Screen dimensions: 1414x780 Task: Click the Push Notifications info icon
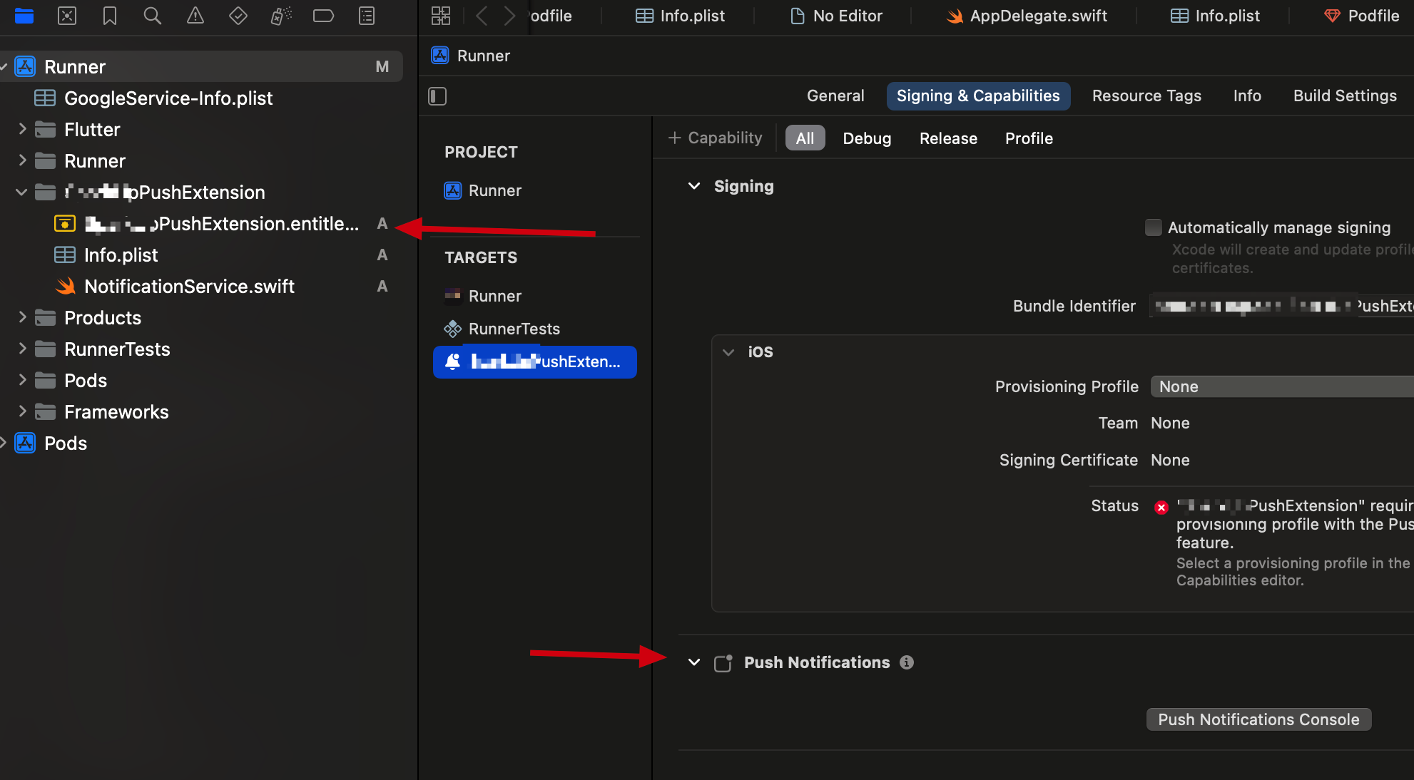point(907,662)
